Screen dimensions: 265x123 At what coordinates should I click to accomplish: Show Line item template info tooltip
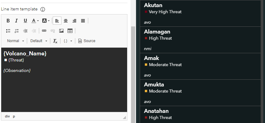43,10
